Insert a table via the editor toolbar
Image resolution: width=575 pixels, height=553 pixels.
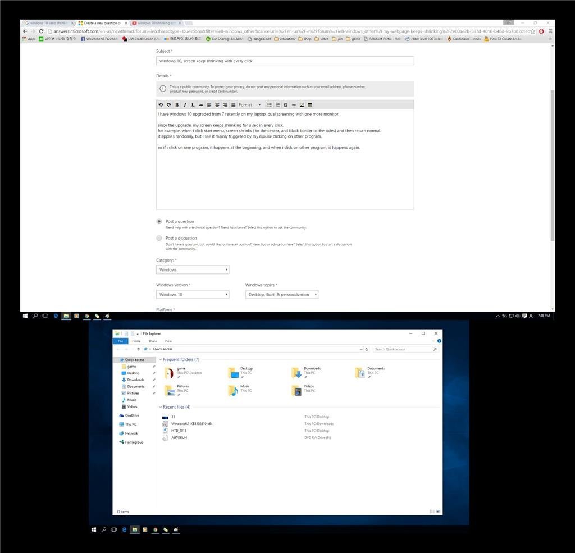[x=310, y=105]
